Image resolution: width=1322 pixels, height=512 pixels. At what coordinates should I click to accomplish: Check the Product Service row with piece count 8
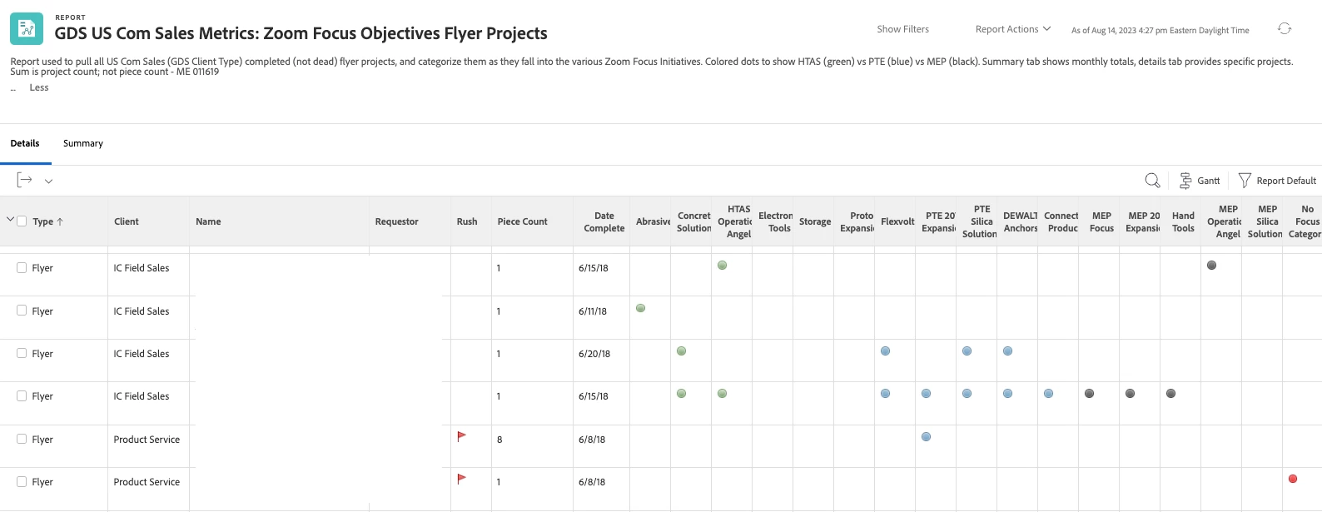pyautogui.click(x=22, y=439)
